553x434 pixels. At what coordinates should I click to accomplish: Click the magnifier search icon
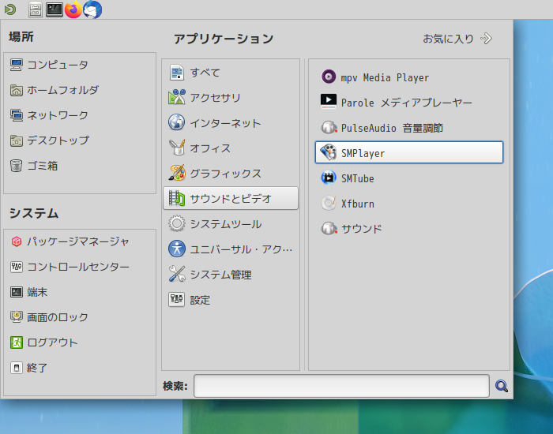tap(501, 386)
